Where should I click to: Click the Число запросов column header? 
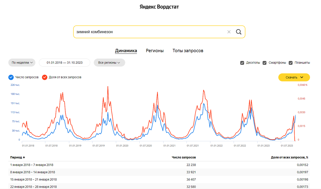click(x=184, y=157)
